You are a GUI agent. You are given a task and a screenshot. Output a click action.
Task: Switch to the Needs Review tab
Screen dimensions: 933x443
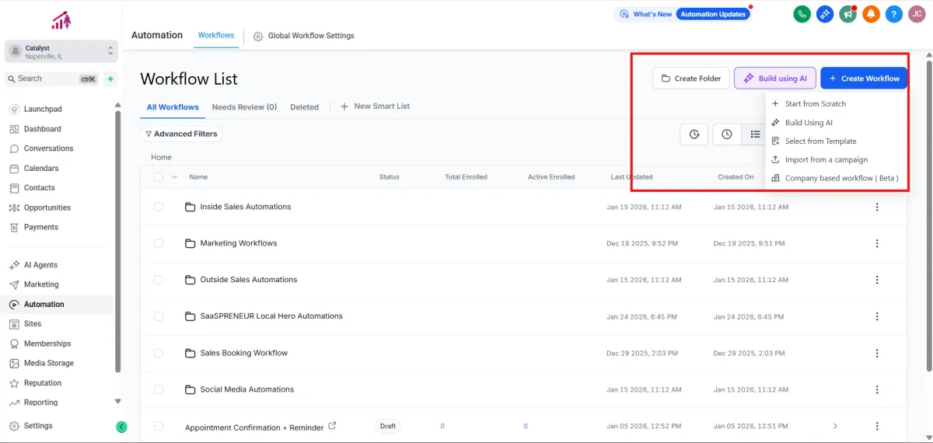pyautogui.click(x=244, y=107)
